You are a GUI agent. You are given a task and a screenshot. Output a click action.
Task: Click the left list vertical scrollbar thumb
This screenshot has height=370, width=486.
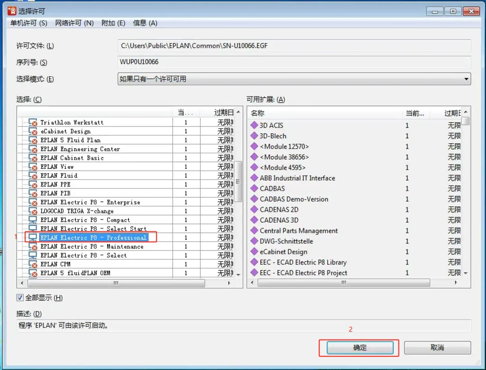tap(238, 182)
